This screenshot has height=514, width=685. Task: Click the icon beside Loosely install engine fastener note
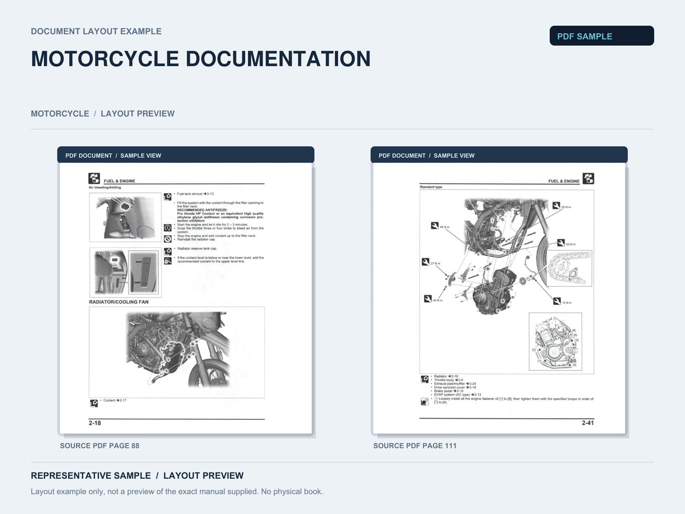(425, 401)
